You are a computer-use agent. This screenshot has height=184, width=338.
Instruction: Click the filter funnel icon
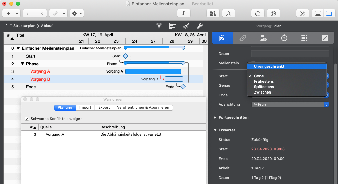[159, 26]
